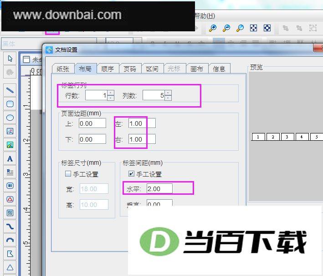This screenshot has width=323, height=276.
Task: Click the label width 宽 field
Action: [x=94, y=188]
